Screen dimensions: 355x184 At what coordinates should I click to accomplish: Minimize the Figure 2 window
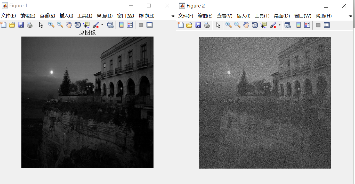308,6
